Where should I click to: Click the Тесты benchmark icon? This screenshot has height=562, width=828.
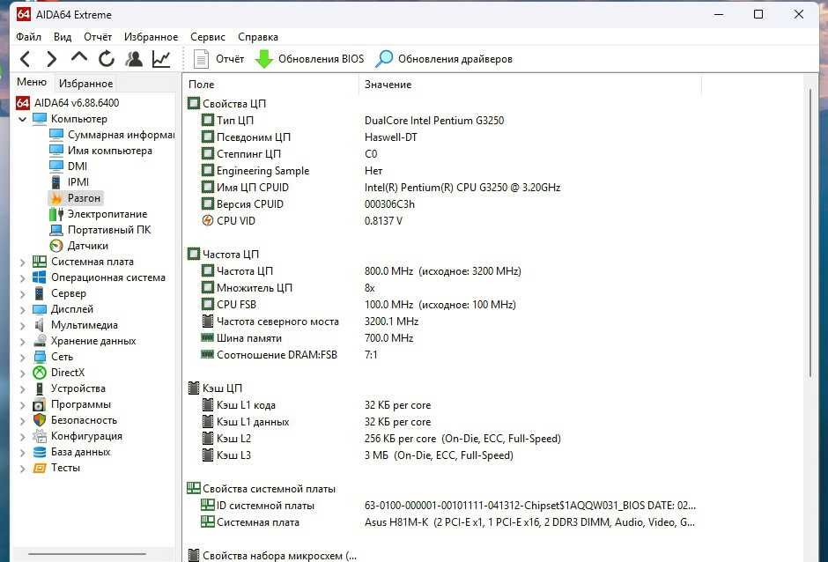tap(40, 468)
